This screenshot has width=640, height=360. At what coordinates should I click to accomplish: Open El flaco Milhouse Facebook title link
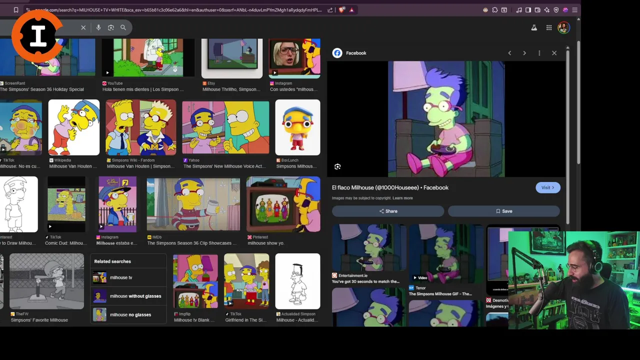[x=390, y=187]
